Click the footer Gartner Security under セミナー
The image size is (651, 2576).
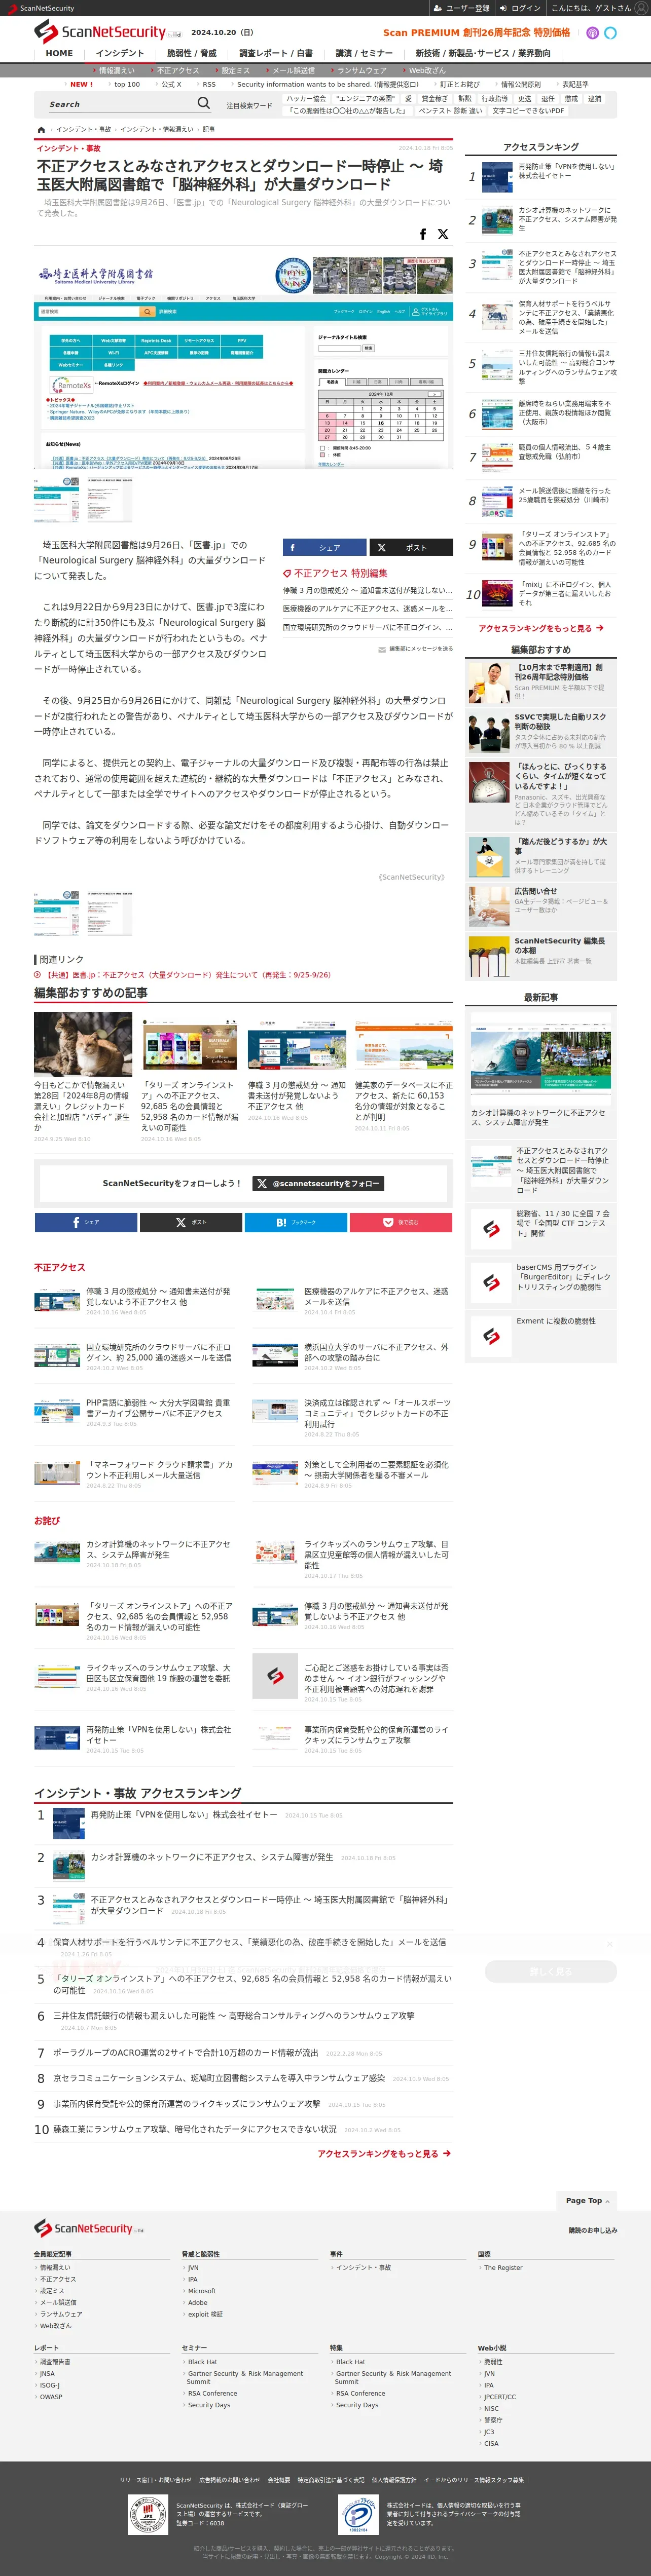coord(245,2377)
